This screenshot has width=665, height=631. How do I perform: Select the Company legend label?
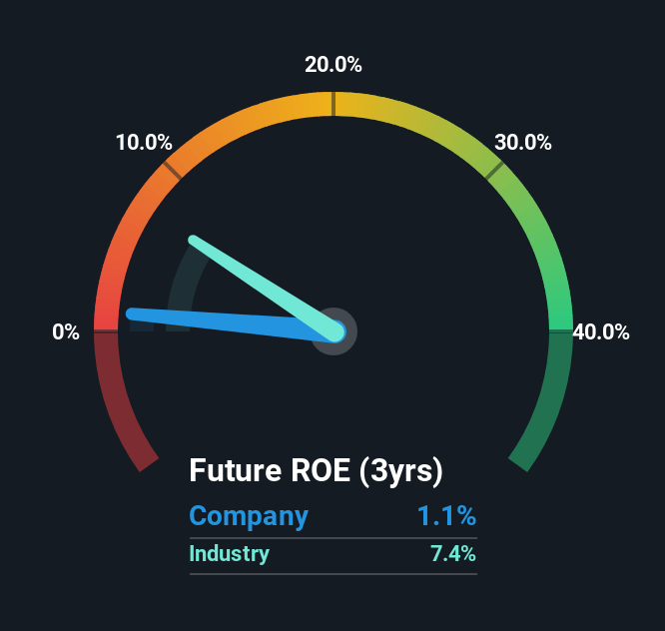pos(249,516)
